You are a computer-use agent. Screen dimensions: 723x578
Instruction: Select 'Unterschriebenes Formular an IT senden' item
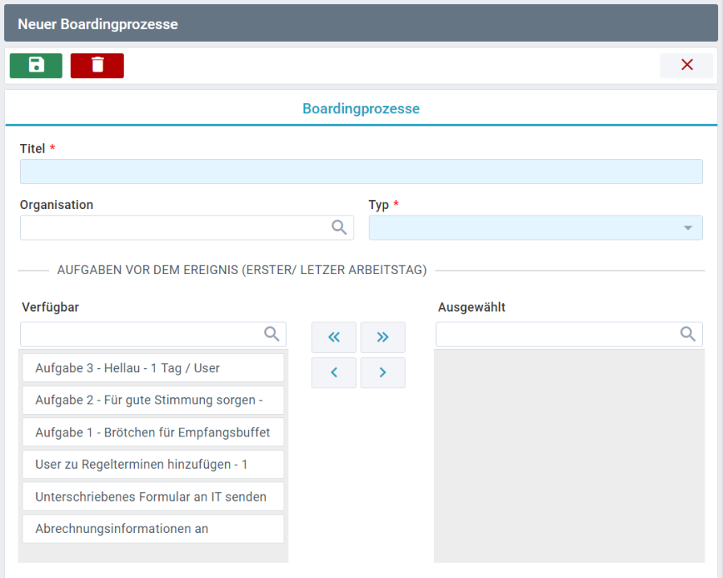(153, 497)
